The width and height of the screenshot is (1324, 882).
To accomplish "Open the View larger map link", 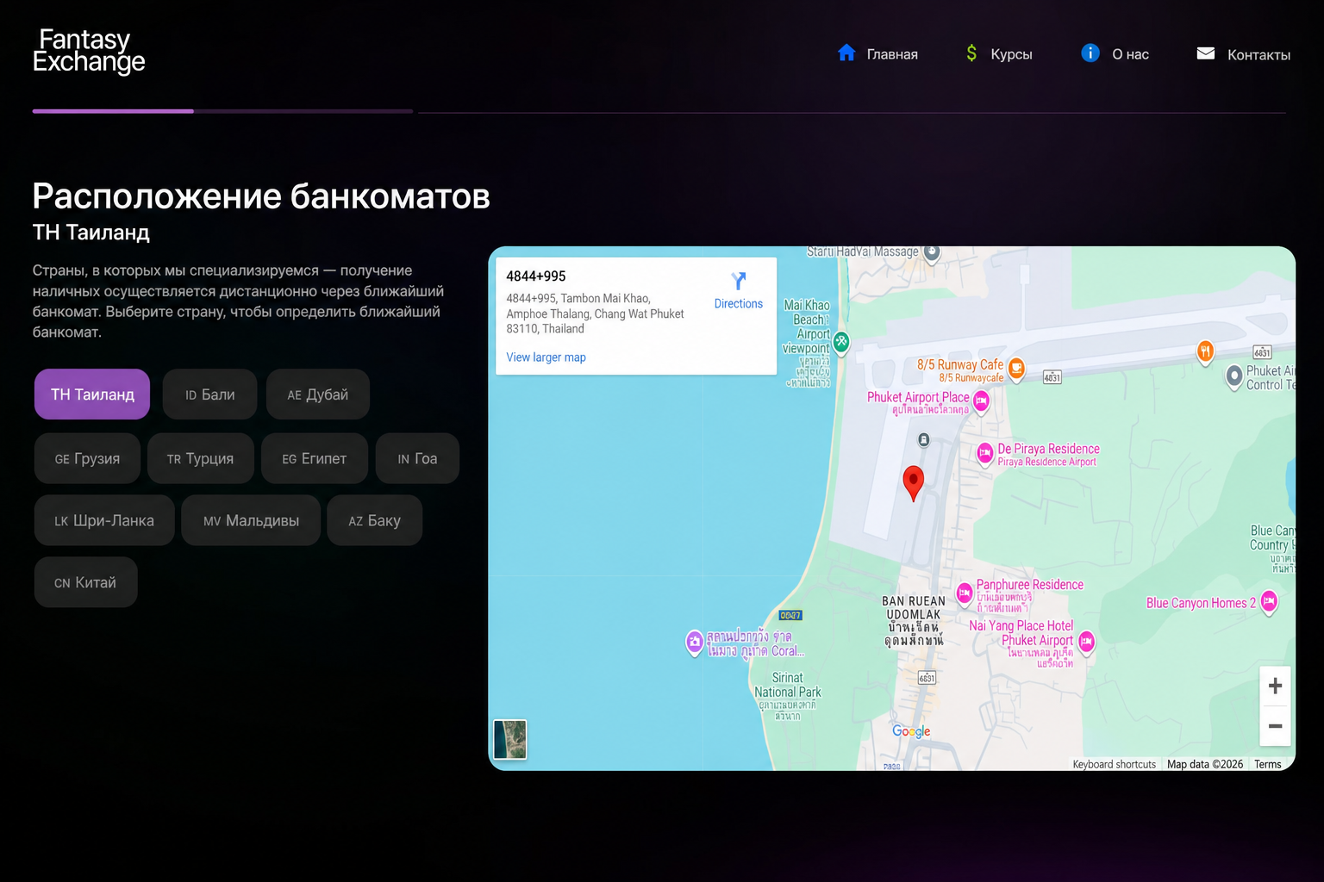I will tap(546, 357).
